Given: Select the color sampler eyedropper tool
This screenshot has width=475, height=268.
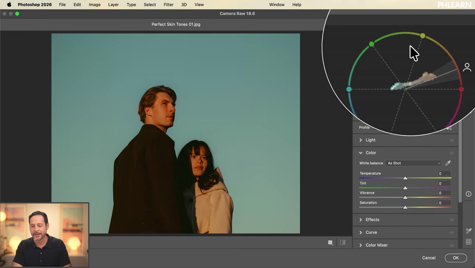Looking at the screenshot, I should pyautogui.click(x=469, y=231).
